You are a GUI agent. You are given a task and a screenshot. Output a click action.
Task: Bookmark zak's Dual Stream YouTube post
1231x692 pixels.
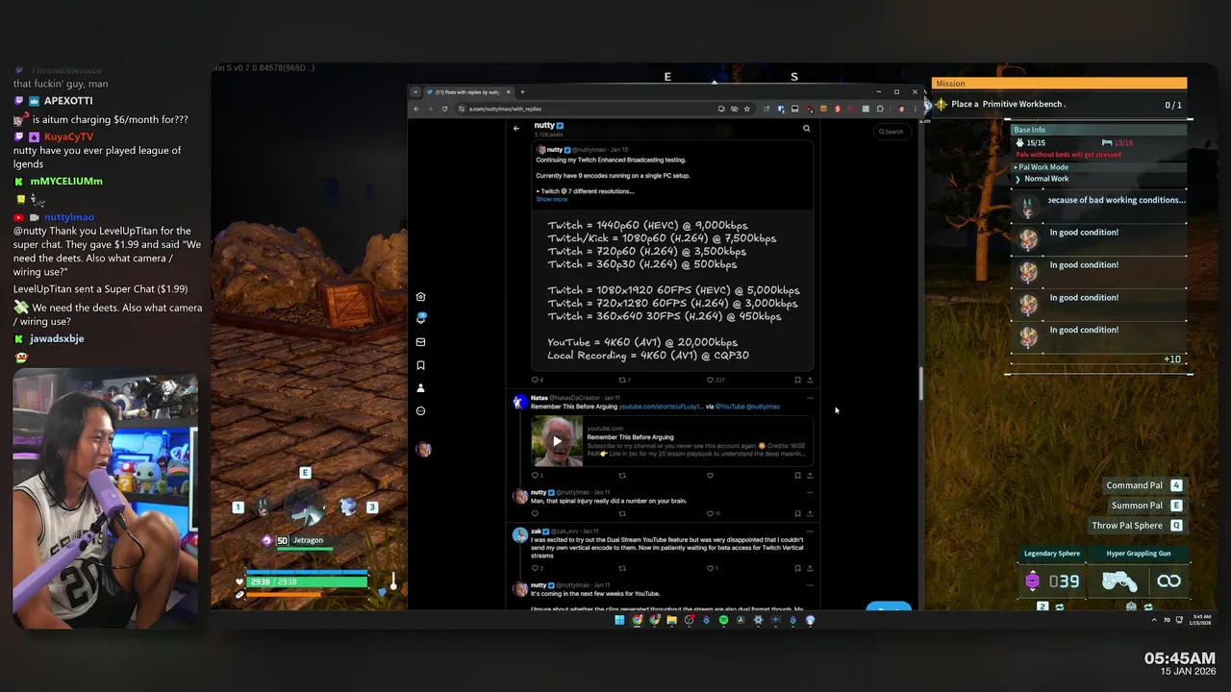click(797, 568)
